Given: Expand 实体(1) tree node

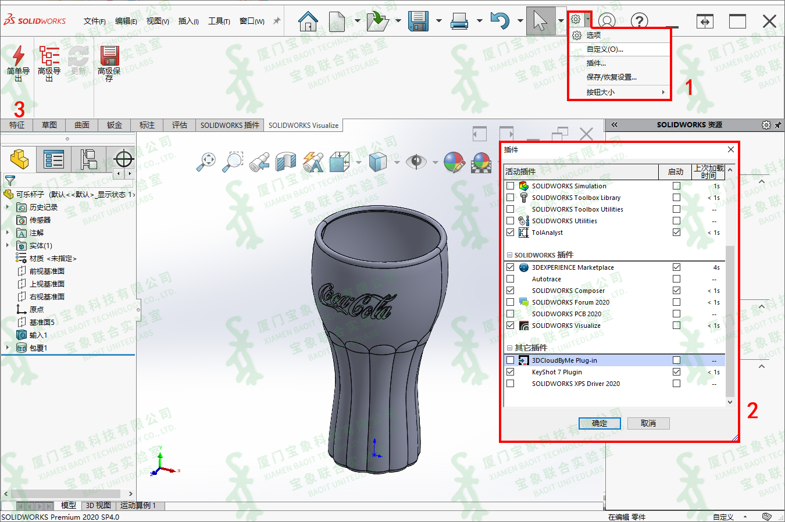Looking at the screenshot, I should (x=8, y=245).
